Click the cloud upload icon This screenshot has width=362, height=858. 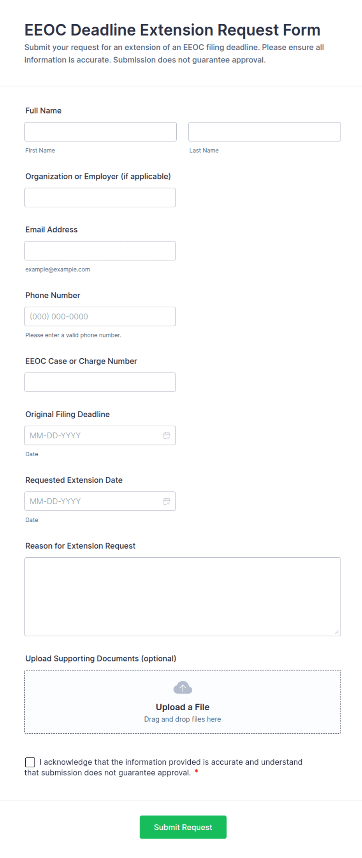tap(183, 688)
